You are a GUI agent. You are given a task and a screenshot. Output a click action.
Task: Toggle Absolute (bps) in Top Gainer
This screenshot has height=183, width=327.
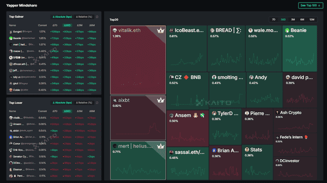62,17
